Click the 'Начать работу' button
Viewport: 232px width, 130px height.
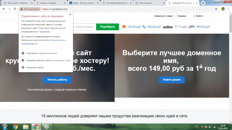tap(57, 80)
